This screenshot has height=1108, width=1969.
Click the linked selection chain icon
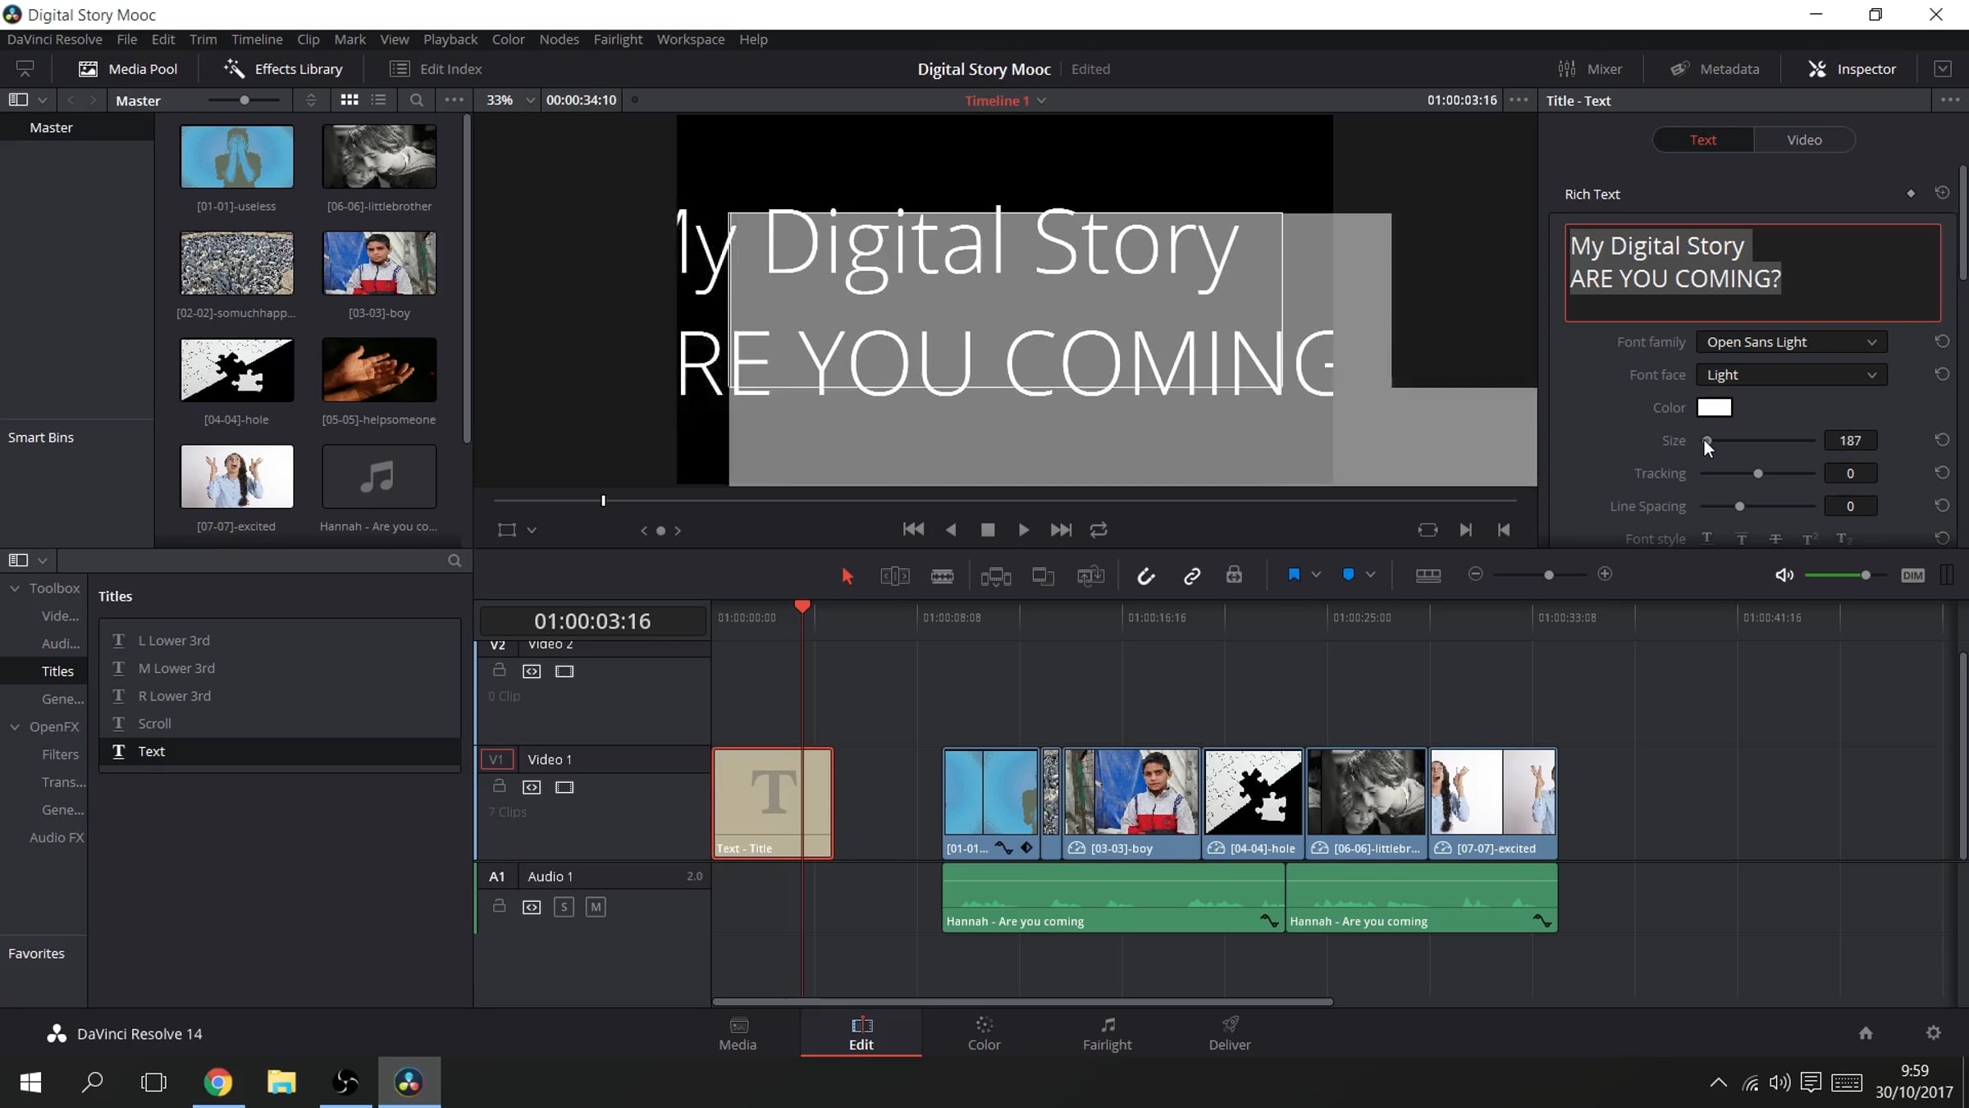[x=1191, y=575]
